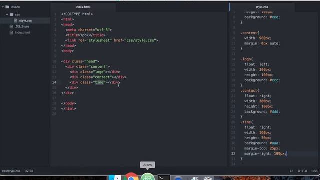Select the css folder label

pyautogui.click(x=17, y=14)
